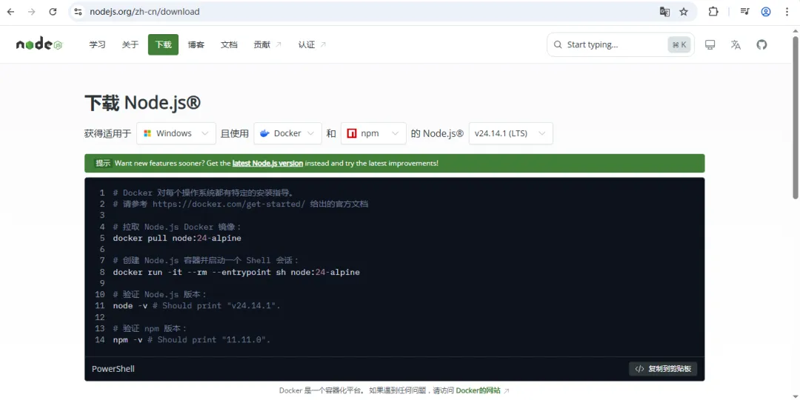800x400 pixels.
Task: Click the 下载 Node.js® heading
Action: [x=142, y=103]
